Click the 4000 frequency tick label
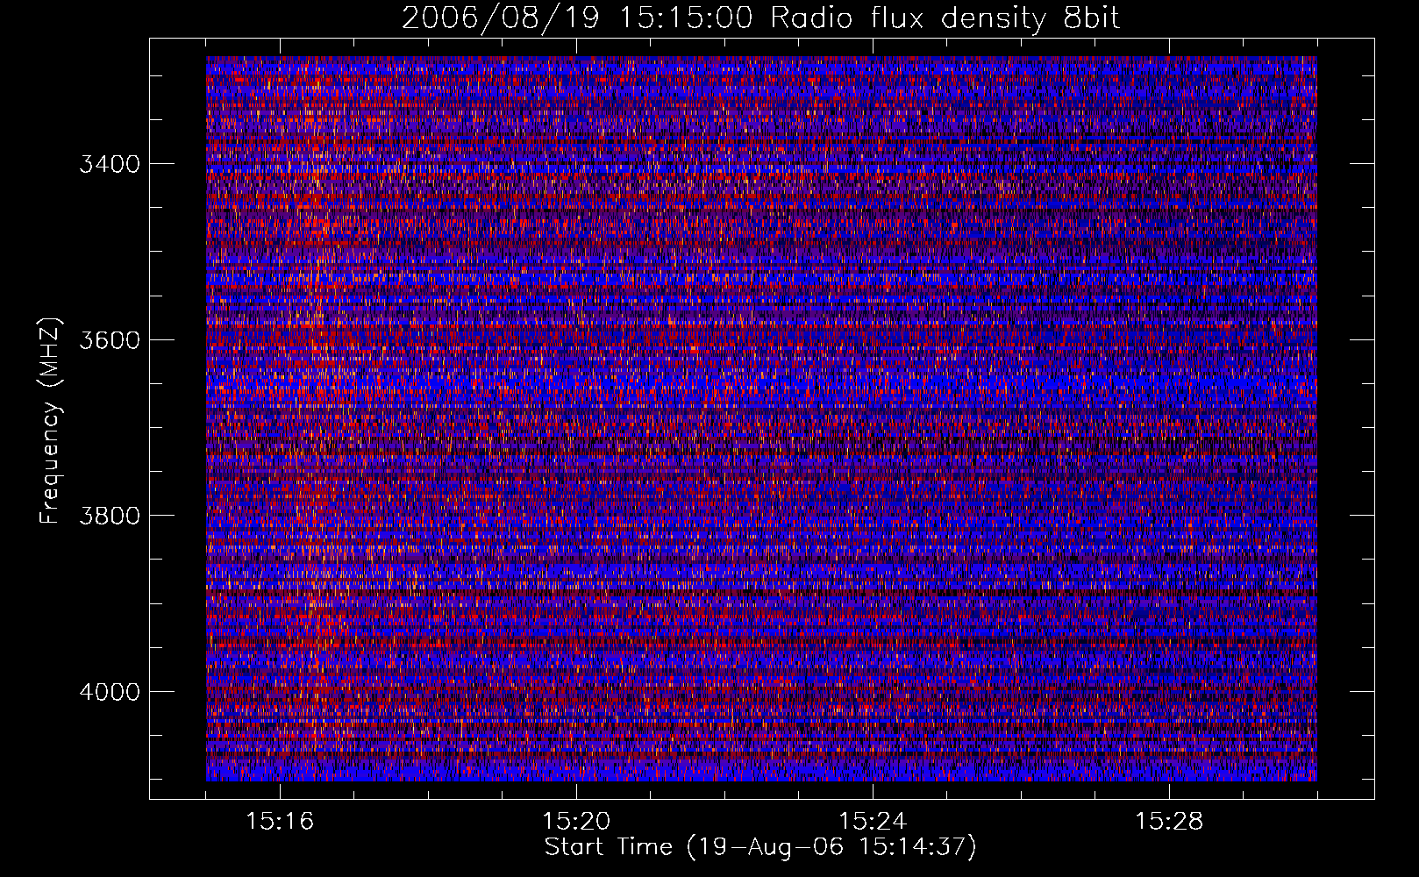The image size is (1419, 877). (x=110, y=692)
